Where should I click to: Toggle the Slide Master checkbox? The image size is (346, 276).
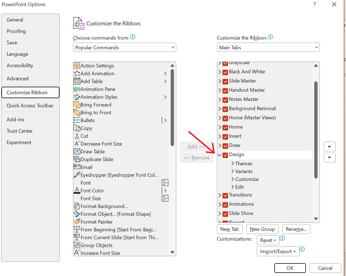coord(225,81)
